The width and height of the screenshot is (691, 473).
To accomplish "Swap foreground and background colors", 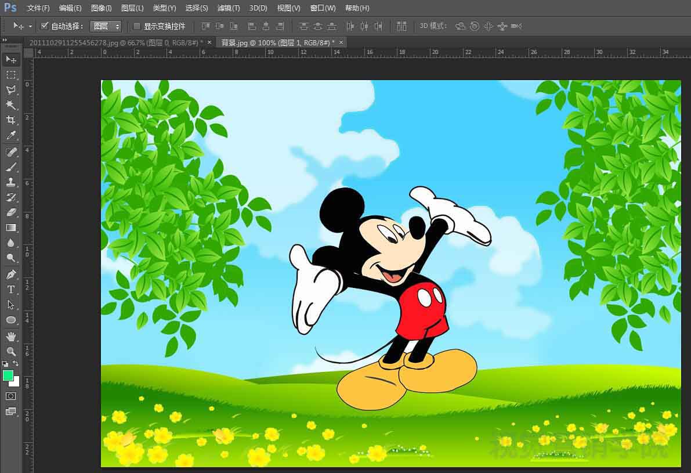I will [16, 363].
